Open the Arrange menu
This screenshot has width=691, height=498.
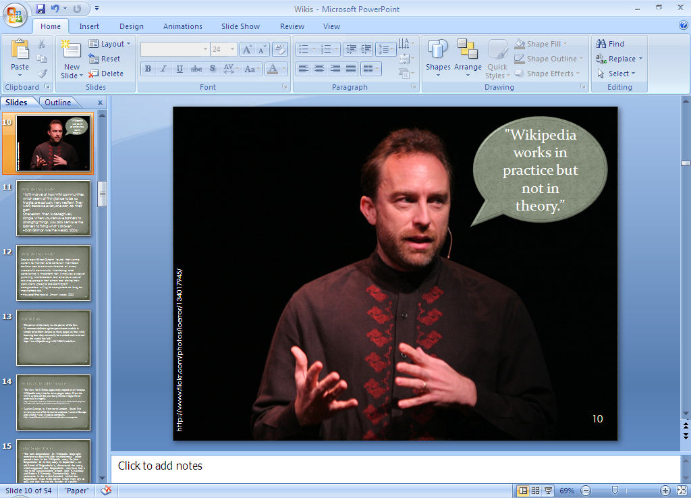[x=468, y=58]
